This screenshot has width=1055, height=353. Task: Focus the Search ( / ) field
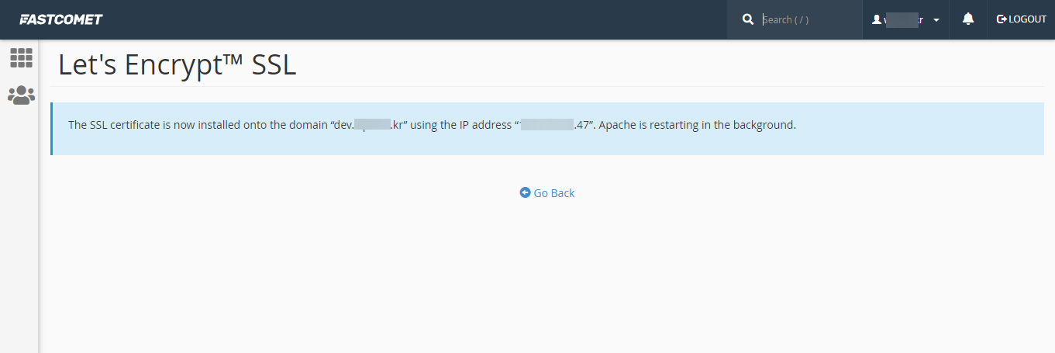(x=808, y=19)
